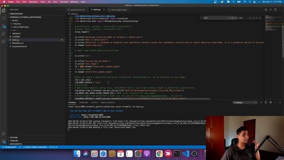
Task: Click the development branch in status bar
Action: 9,147
